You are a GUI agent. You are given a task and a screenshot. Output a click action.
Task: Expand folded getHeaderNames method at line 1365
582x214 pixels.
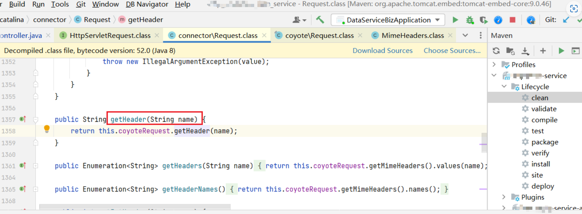36,189
